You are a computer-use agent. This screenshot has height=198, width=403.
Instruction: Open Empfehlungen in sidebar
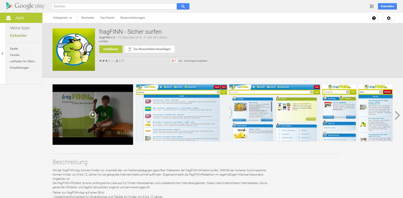click(19, 68)
